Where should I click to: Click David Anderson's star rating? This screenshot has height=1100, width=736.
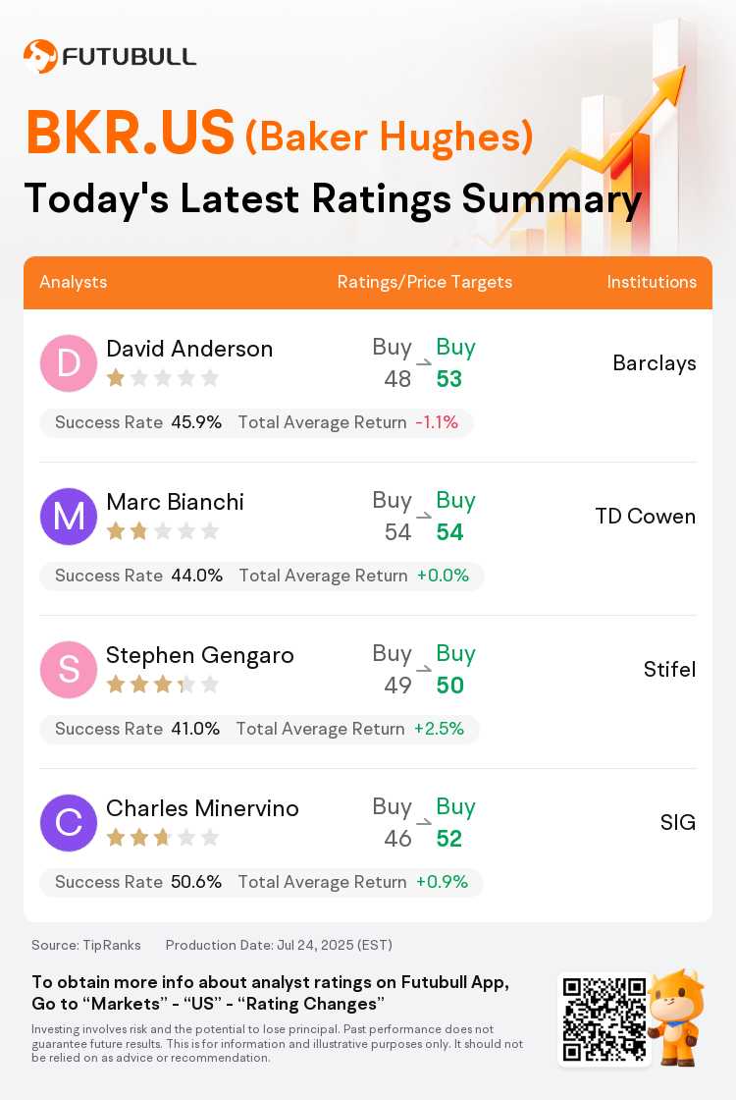(x=163, y=379)
